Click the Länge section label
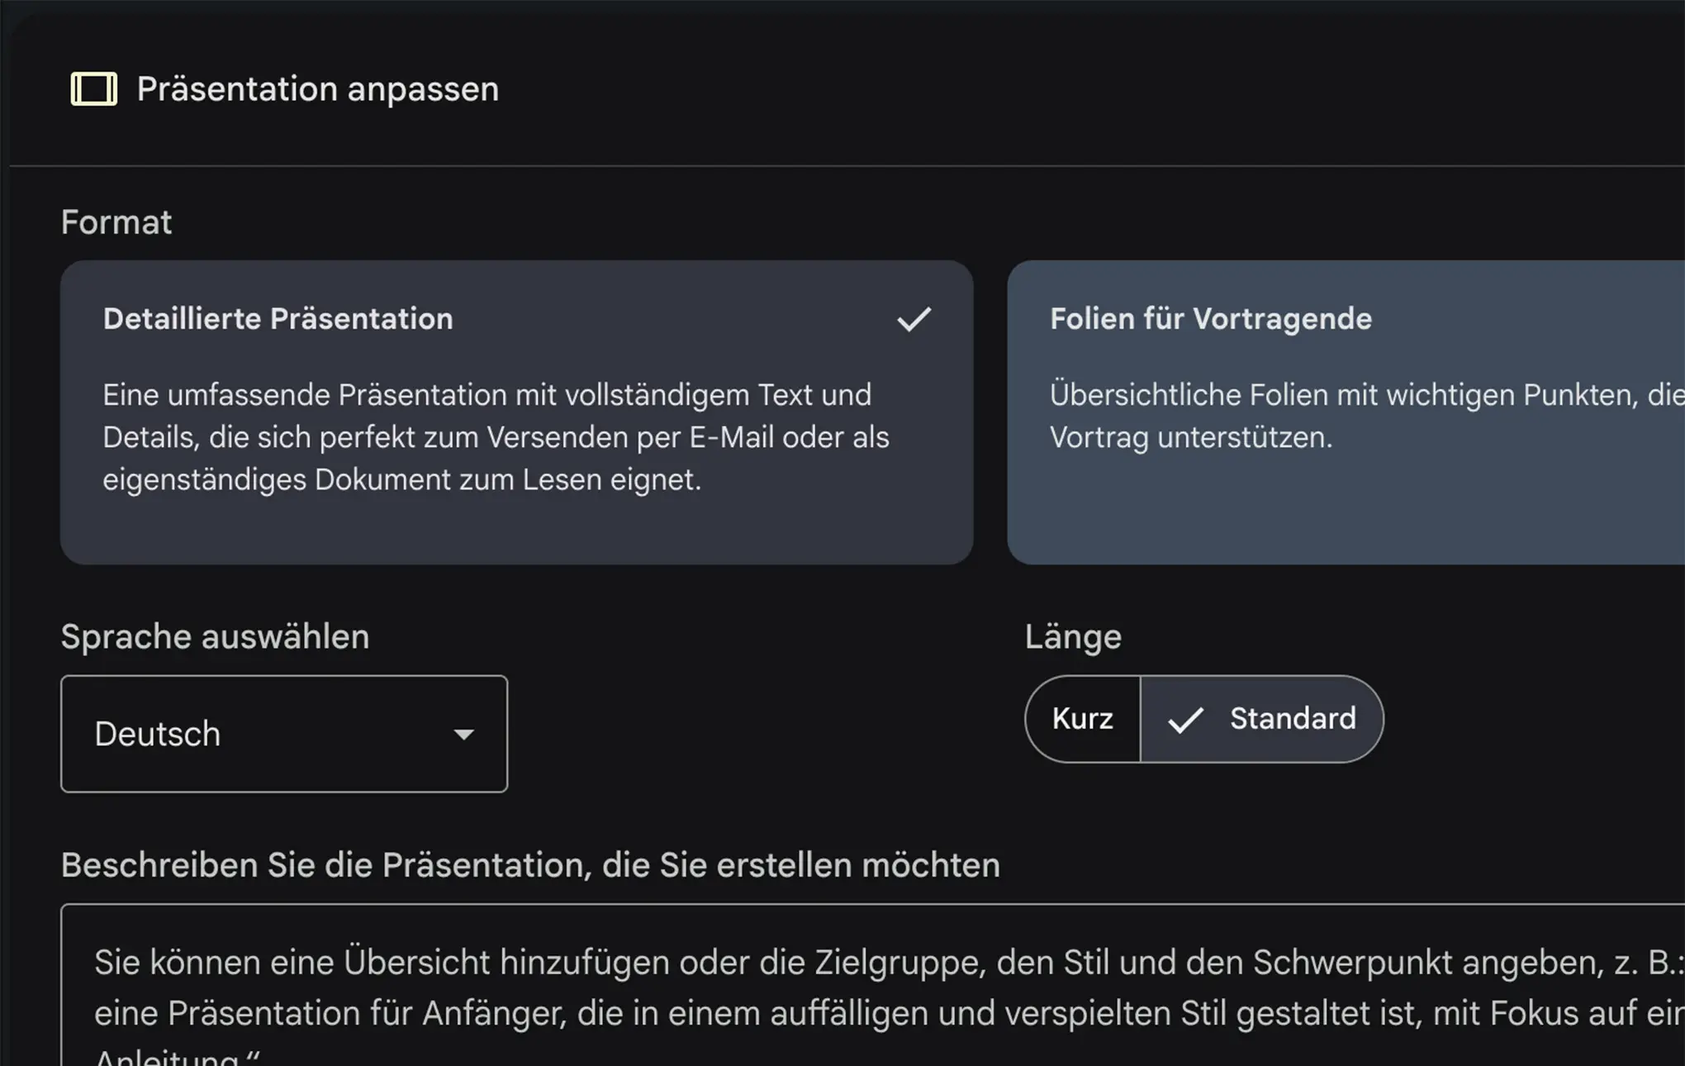 (1073, 637)
